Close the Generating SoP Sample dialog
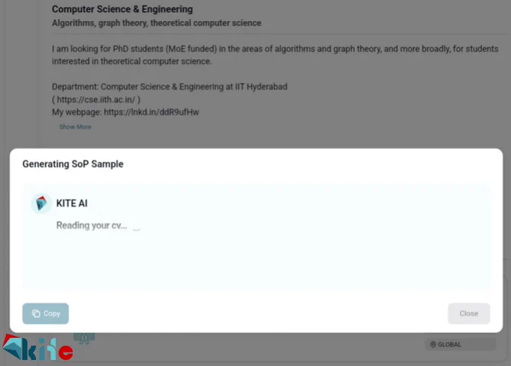The image size is (511, 366). (x=469, y=313)
